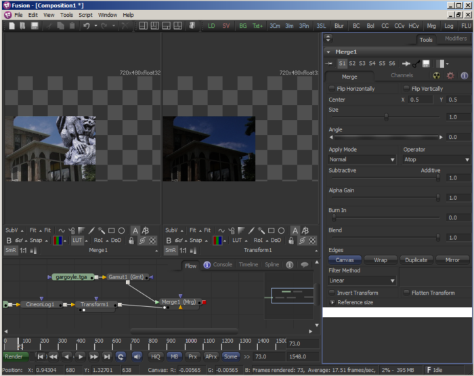The width and height of the screenshot is (474, 376).
Task: Add a Saver with SV toolbar icon
Action: tap(226, 26)
